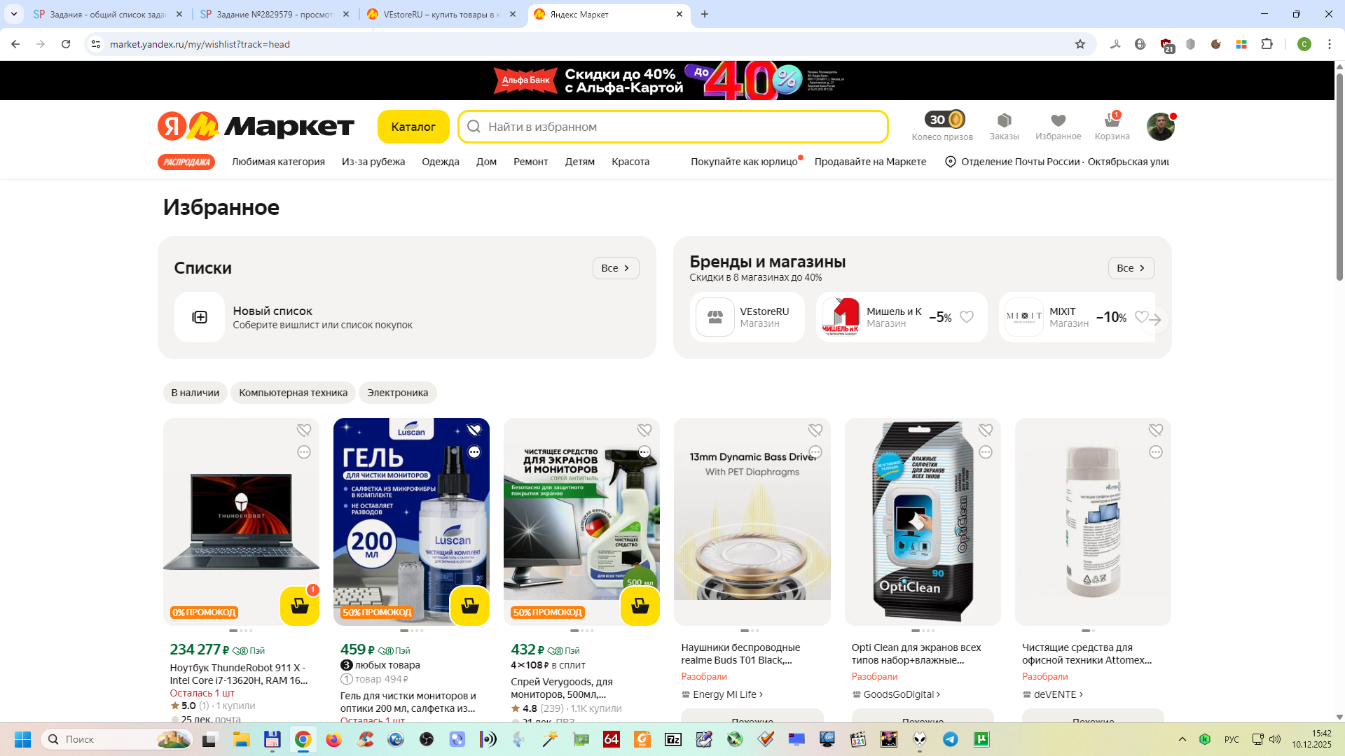Expand all lists with Все button
Viewport: 1345px width, 756px height.
(x=615, y=268)
